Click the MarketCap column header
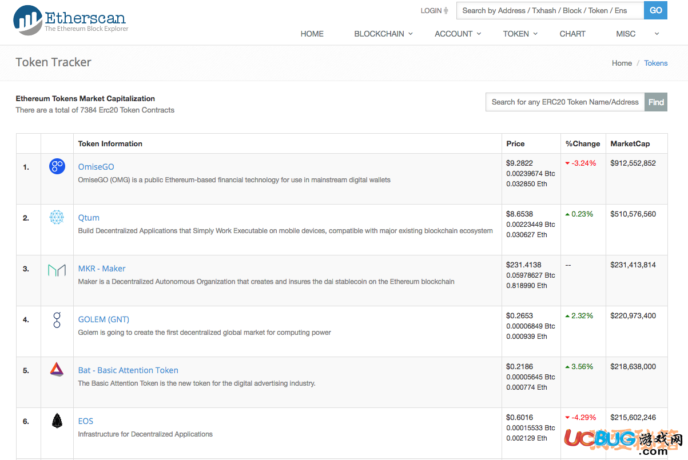Screen dimensions: 688x460 tap(630, 144)
